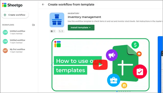Click the Create workflow button
This screenshot has height=93, width=163.
(15, 15)
